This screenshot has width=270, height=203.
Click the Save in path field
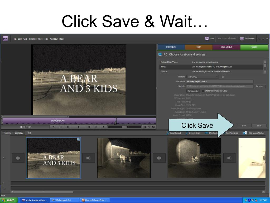coord(220,86)
